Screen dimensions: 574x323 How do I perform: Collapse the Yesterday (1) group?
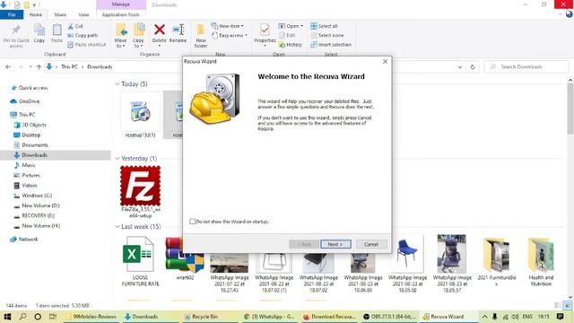[117, 159]
